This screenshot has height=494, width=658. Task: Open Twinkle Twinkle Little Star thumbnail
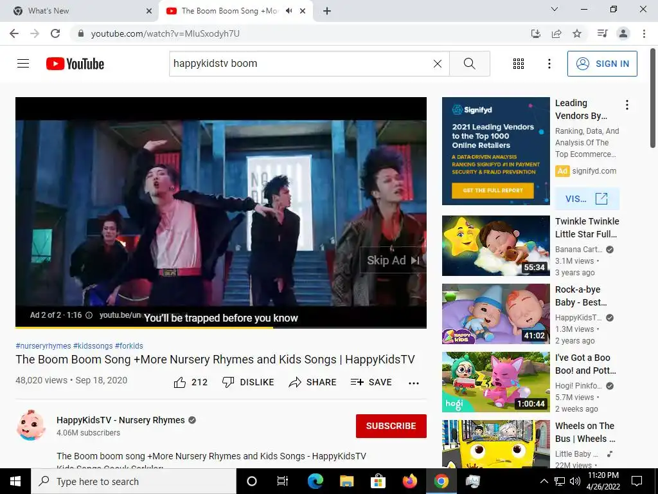point(495,246)
